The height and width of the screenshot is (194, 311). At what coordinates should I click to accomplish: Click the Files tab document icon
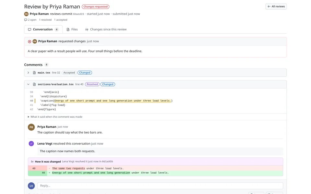68,29
